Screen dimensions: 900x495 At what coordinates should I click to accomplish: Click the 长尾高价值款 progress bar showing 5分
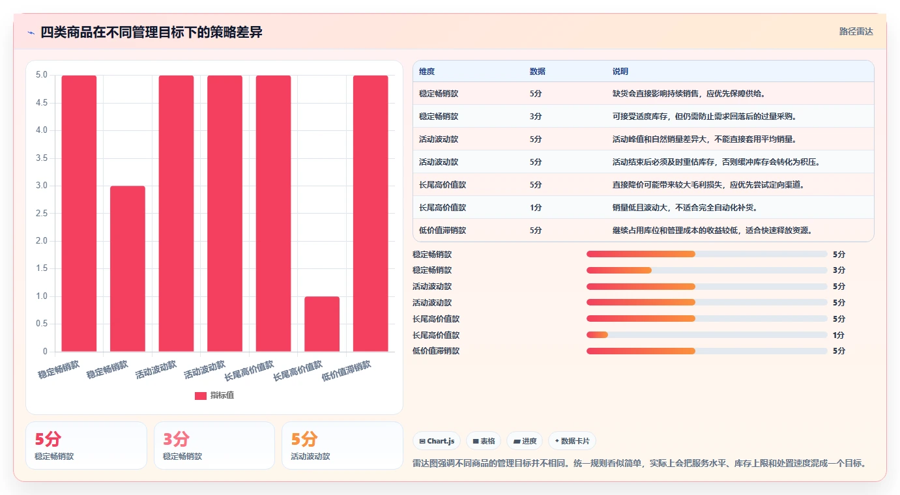coord(707,318)
